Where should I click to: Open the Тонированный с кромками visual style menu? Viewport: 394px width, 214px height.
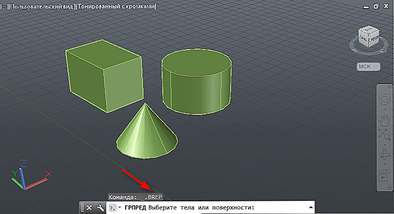coord(116,6)
